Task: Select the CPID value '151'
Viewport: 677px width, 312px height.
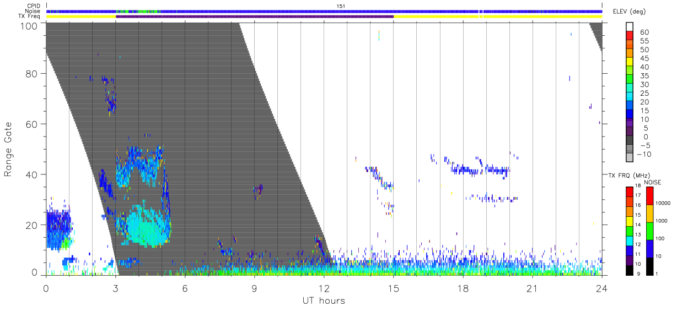Action: tap(341, 6)
